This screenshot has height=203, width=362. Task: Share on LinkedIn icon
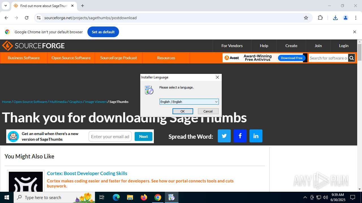(x=256, y=136)
